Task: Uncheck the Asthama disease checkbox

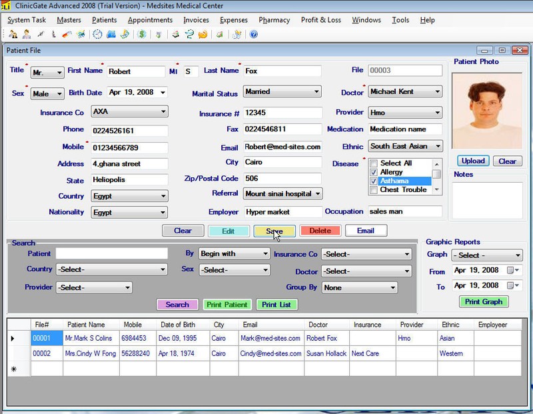Action: point(374,181)
